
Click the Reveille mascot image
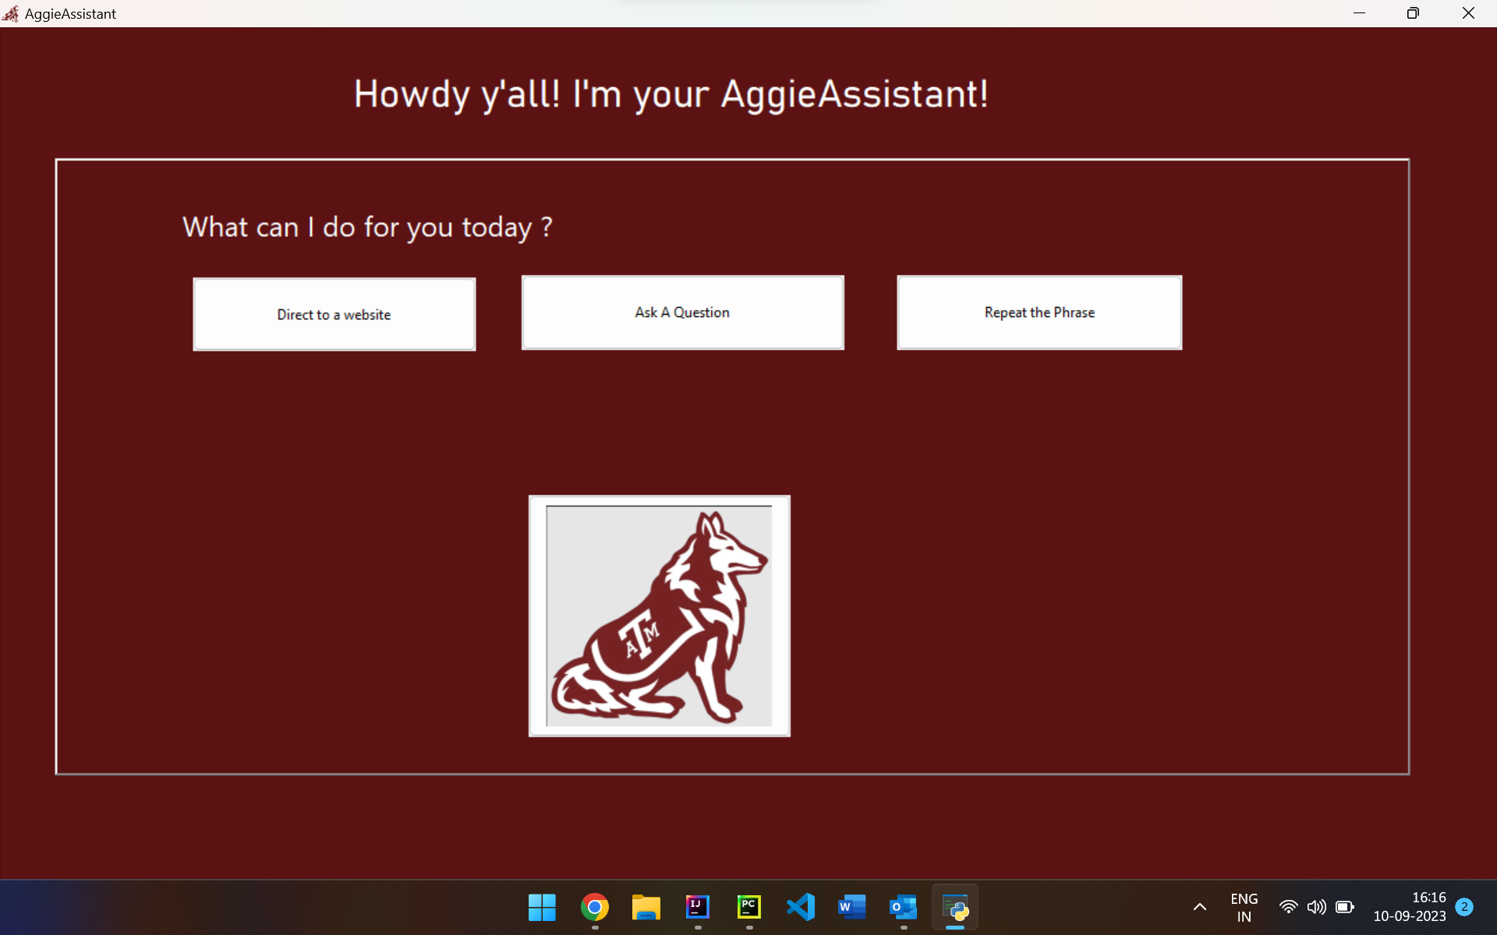(x=659, y=616)
